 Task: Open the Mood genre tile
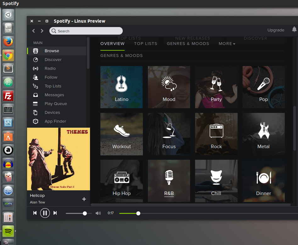[x=169, y=87]
